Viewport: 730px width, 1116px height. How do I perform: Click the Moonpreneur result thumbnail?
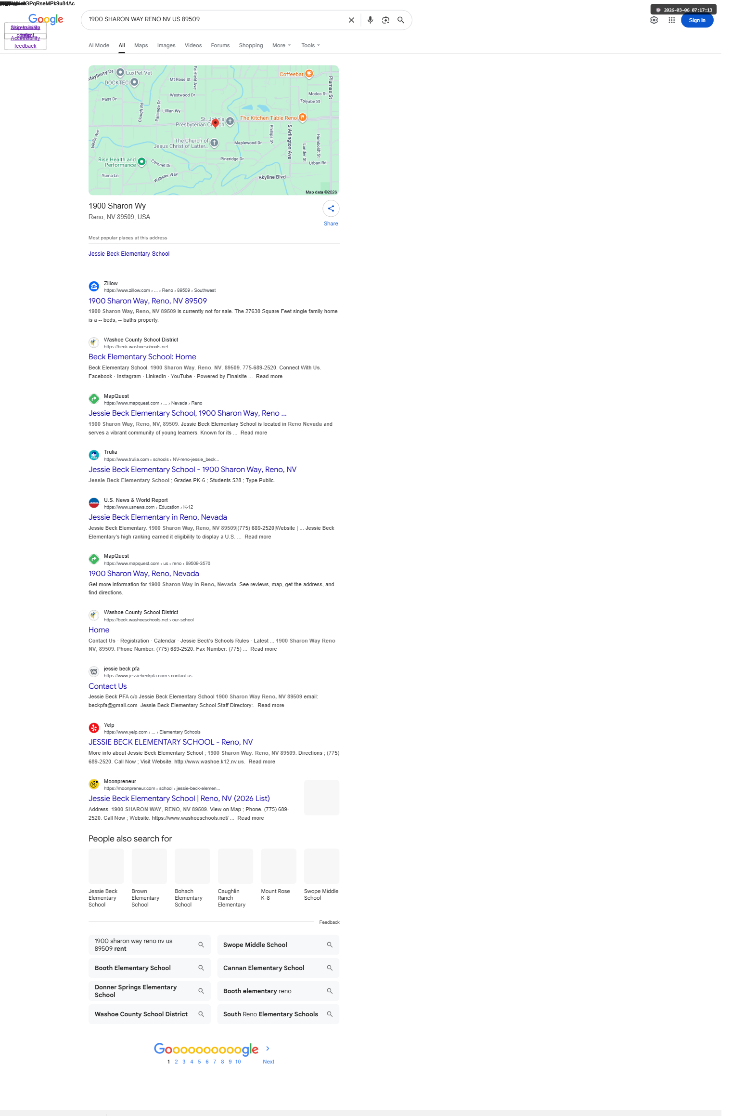click(321, 798)
